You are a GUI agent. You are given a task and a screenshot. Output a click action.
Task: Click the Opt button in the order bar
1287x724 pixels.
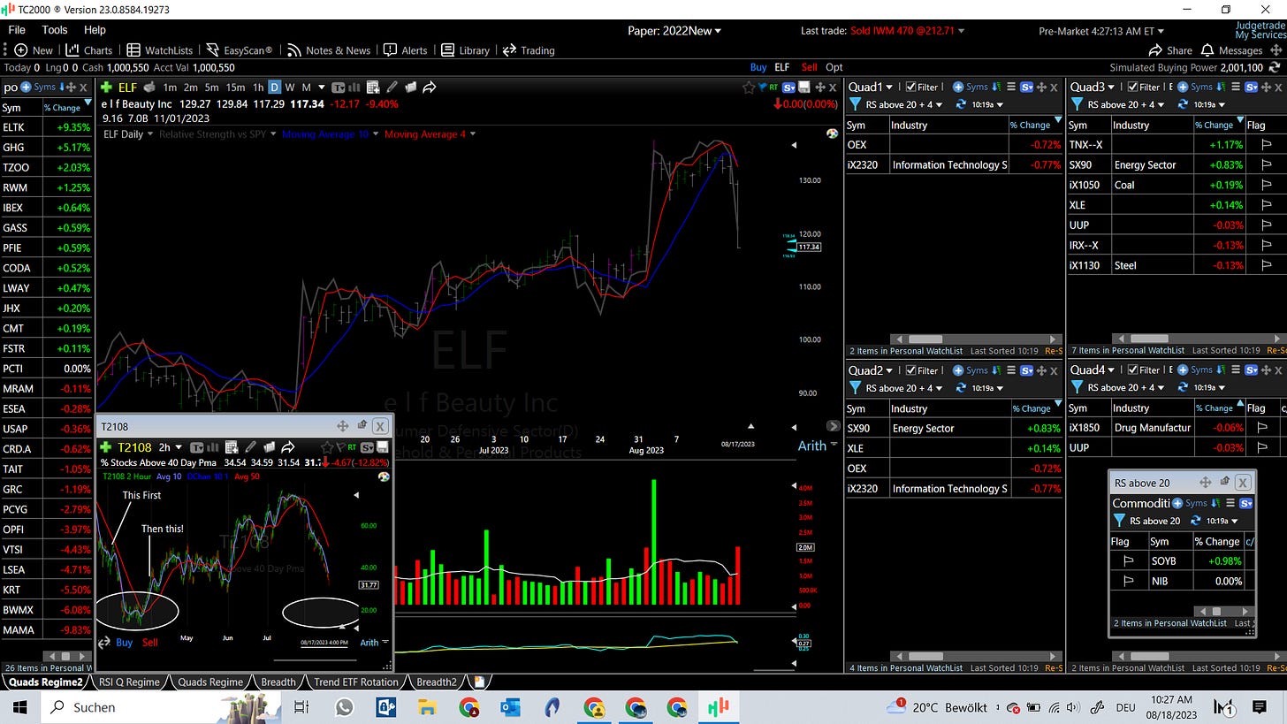coord(834,67)
